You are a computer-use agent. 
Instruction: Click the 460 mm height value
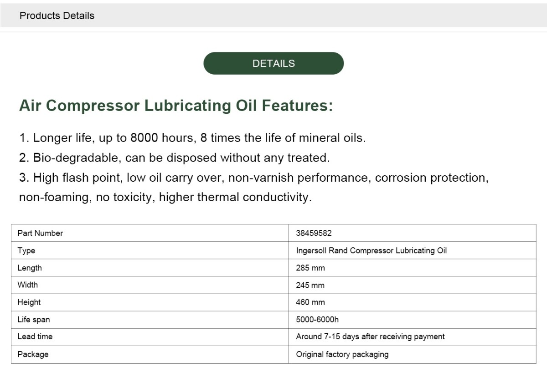click(x=310, y=302)
